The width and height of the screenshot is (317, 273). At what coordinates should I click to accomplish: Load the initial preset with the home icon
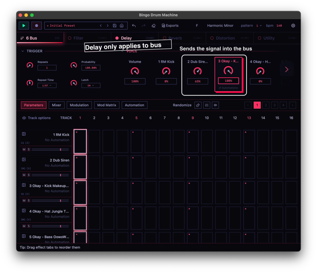(x=122, y=26)
